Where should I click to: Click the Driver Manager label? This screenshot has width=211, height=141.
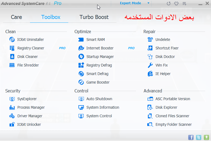coord(30,116)
